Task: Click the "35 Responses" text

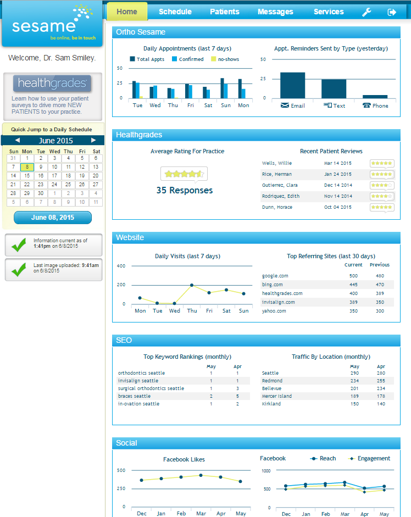Action: pyautogui.click(x=185, y=190)
